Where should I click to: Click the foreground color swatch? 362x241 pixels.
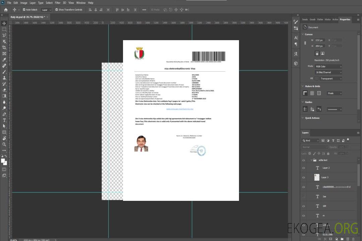(3, 161)
